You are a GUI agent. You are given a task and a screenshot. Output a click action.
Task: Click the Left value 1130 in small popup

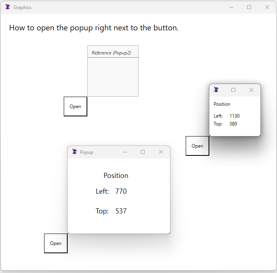[x=235, y=116]
